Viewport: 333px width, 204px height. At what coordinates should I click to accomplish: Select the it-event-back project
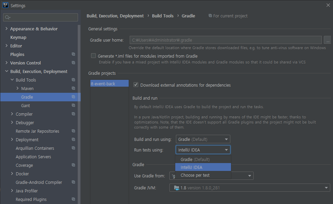pyautogui.click(x=110, y=83)
